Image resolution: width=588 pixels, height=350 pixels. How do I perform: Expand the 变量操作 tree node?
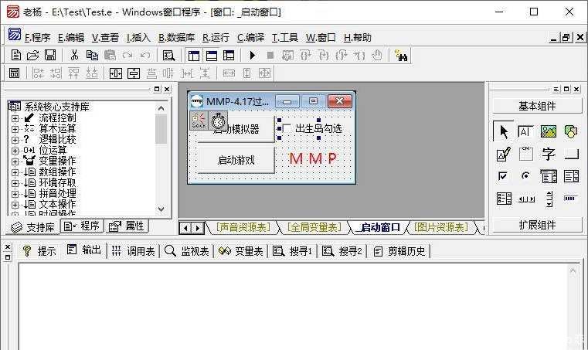(x=15, y=161)
